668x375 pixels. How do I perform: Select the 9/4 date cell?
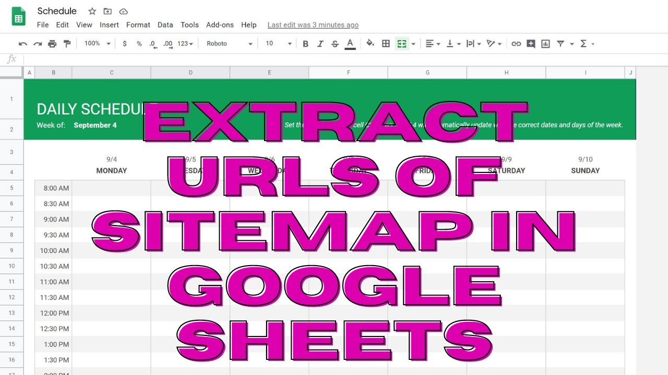click(112, 159)
